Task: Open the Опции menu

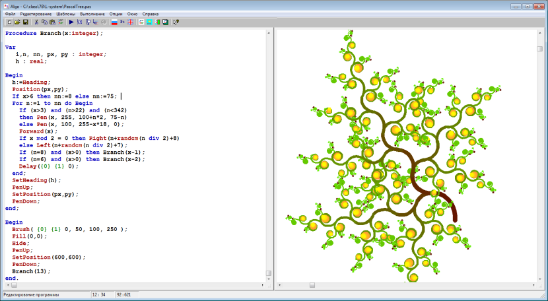Action: pyautogui.click(x=116, y=14)
